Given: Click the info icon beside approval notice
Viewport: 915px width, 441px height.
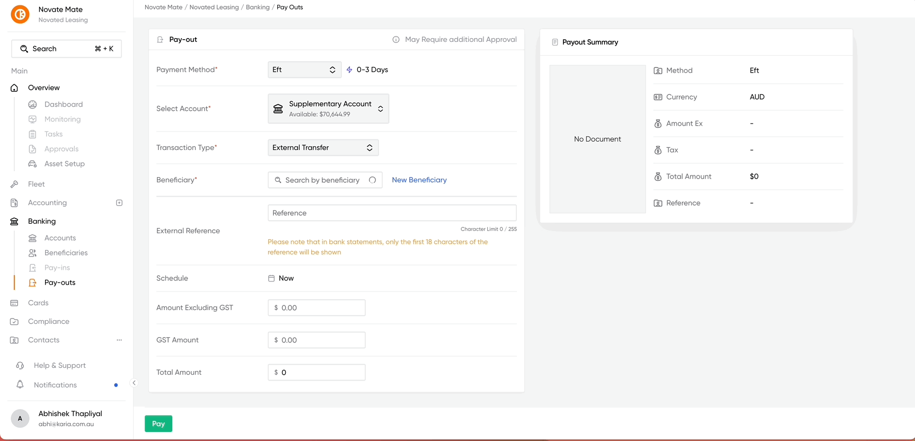Looking at the screenshot, I should (396, 40).
